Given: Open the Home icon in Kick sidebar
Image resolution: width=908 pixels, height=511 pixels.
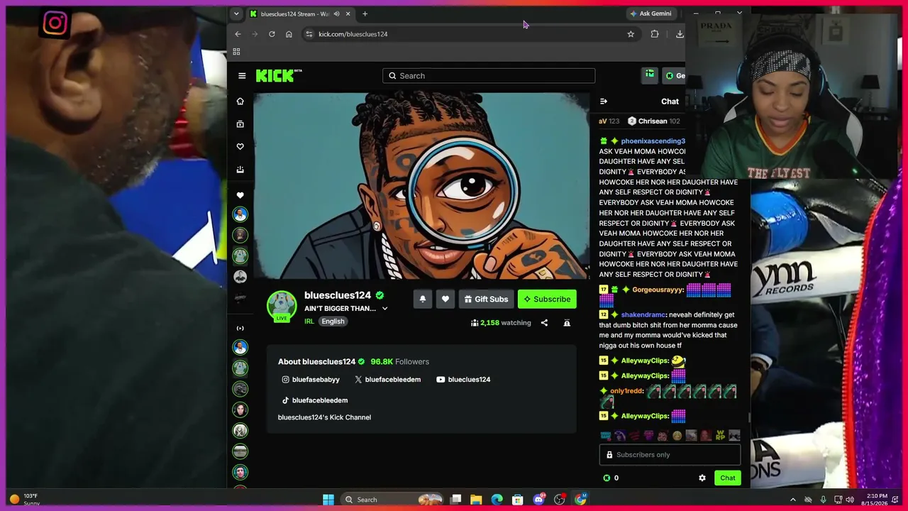Looking at the screenshot, I should (x=240, y=101).
